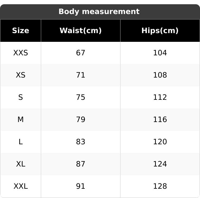Click the Waist(cm) column header
Image resolution: width=200 pixels, height=198 pixels.
[80, 31]
